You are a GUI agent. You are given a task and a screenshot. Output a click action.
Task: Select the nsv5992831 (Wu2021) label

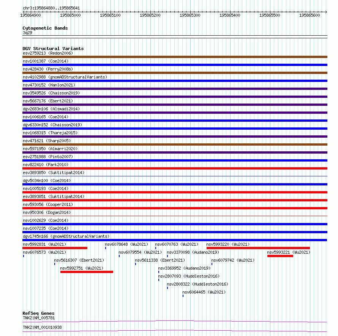pos(44,244)
